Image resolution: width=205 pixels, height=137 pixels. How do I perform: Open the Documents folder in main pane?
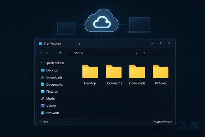click(x=114, y=75)
